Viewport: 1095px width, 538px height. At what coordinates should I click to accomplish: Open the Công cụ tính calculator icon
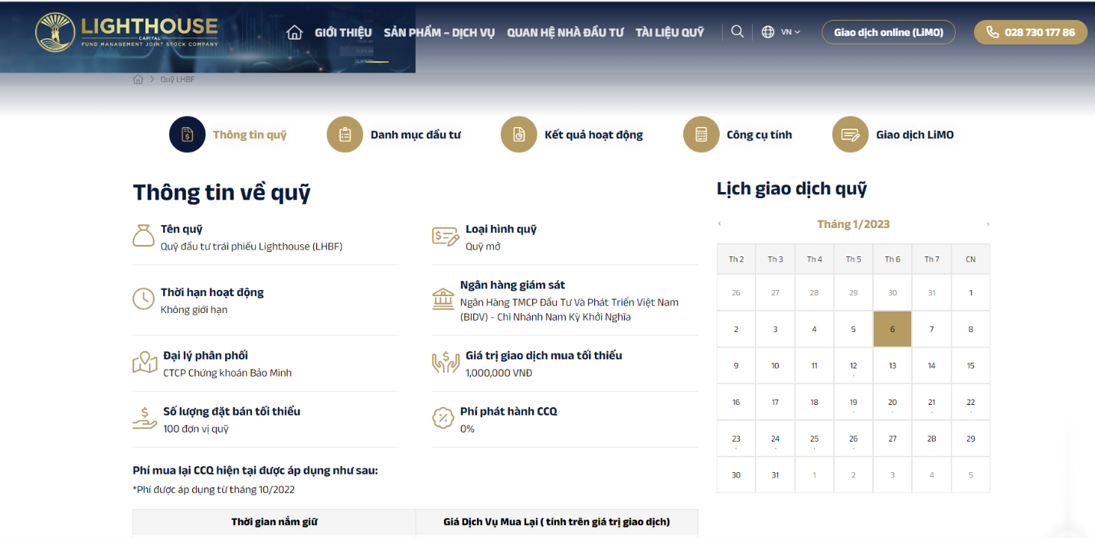(701, 134)
